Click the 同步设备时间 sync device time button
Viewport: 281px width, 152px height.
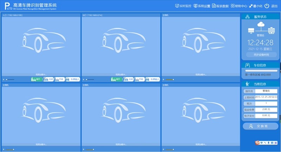(x=260, y=55)
